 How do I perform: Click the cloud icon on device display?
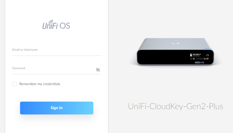pyautogui.click(x=208, y=55)
